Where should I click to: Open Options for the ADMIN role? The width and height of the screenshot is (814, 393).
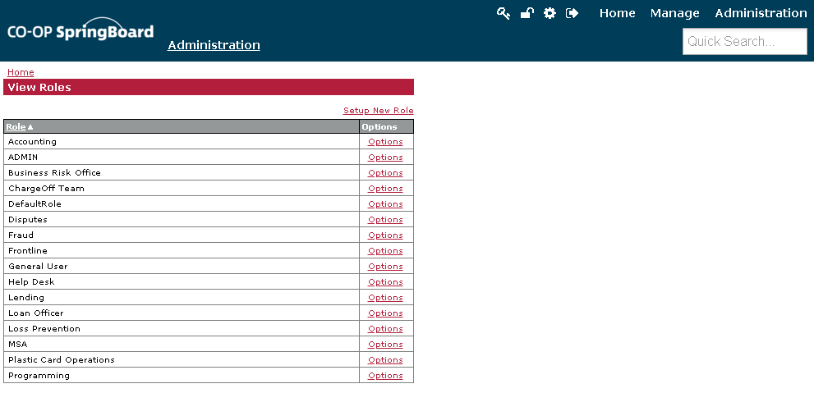click(x=385, y=157)
